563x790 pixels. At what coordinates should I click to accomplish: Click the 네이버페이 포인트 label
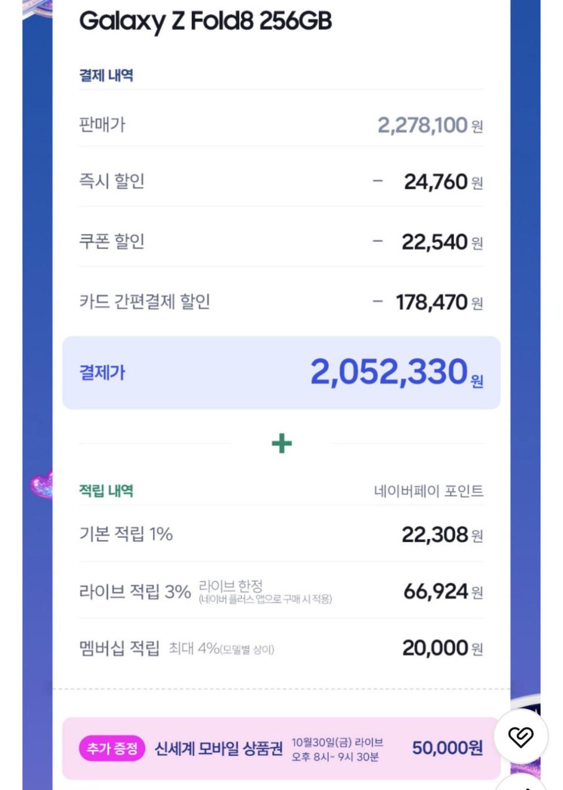click(x=429, y=491)
